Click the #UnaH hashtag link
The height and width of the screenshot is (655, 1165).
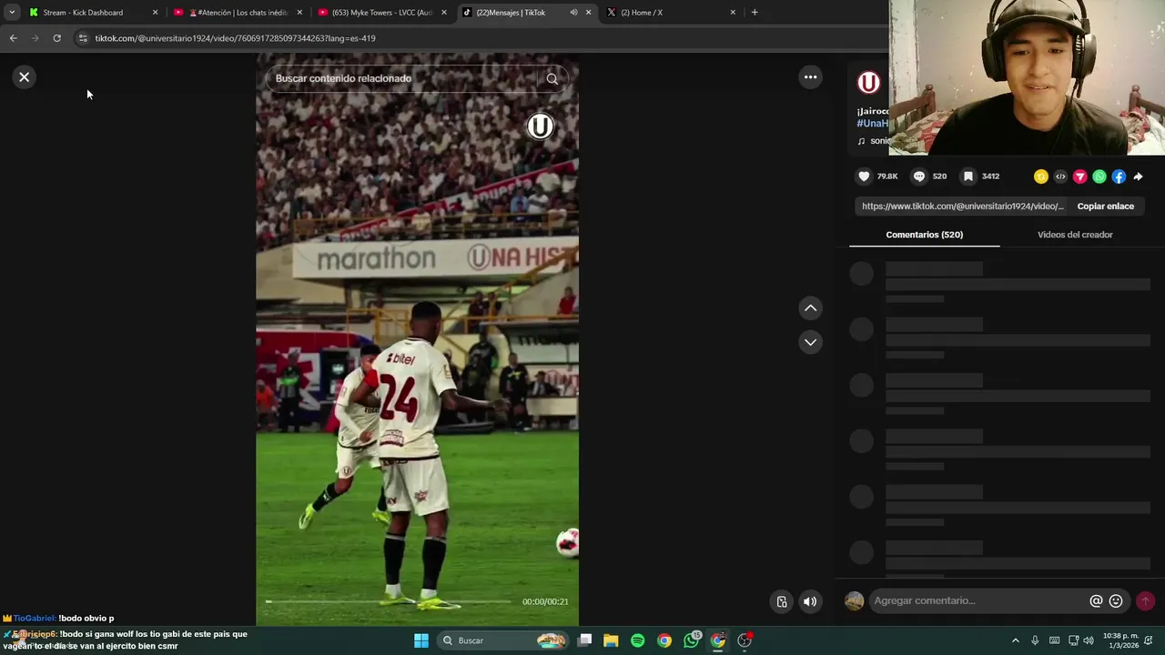(872, 124)
